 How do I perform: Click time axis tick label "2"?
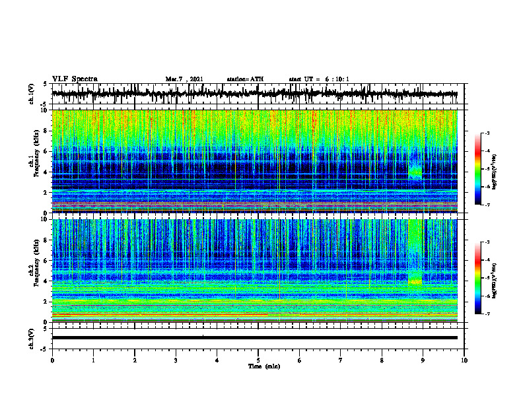tap(135, 360)
